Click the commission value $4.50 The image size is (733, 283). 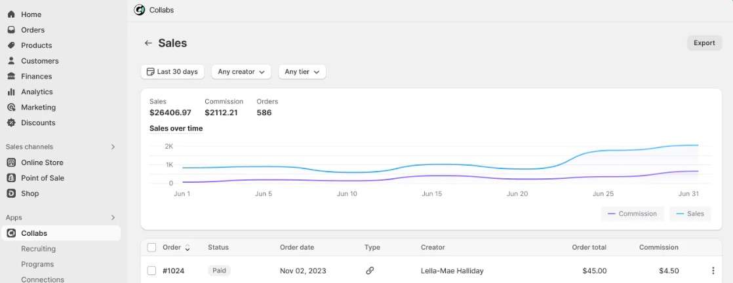[669, 271]
